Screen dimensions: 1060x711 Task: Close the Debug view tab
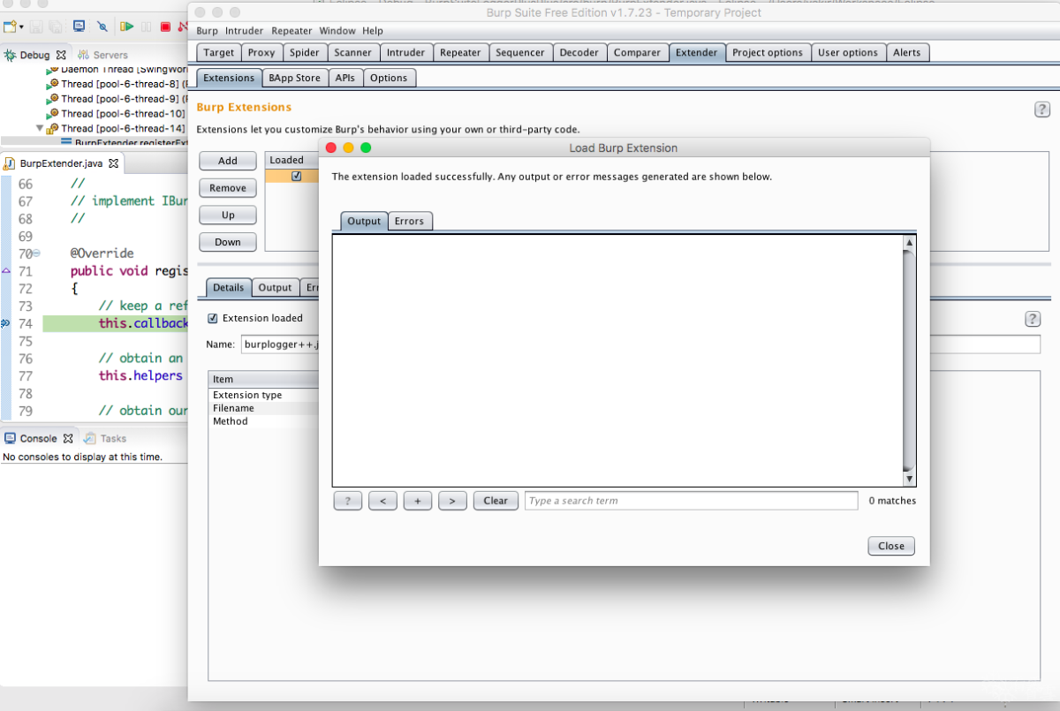(x=62, y=55)
